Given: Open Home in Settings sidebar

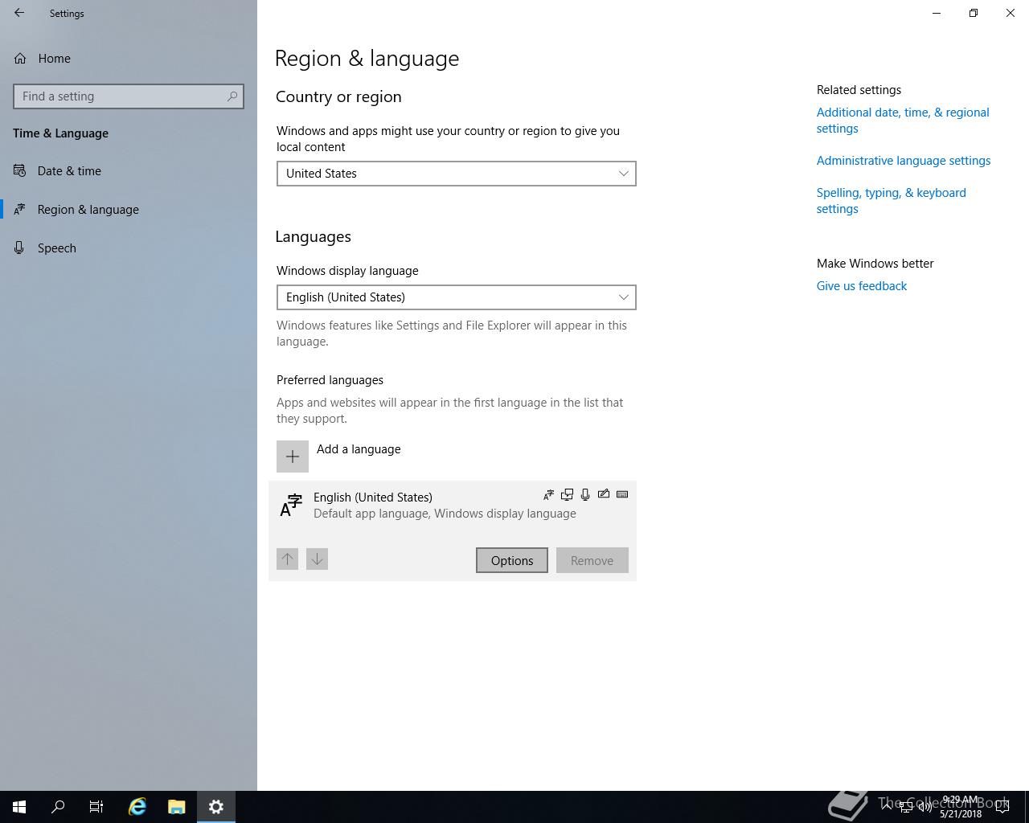Looking at the screenshot, I should (x=129, y=58).
